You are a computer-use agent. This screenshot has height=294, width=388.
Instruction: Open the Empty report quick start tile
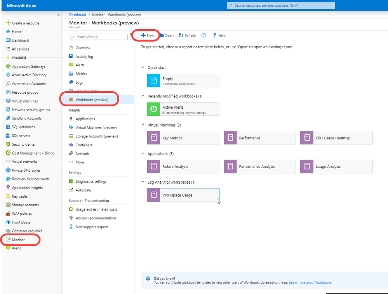pyautogui.click(x=183, y=81)
